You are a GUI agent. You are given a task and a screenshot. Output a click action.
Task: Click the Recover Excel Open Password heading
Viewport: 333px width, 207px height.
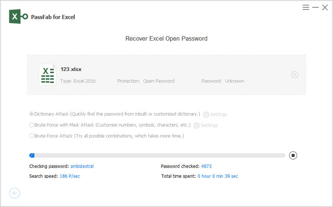166,39
